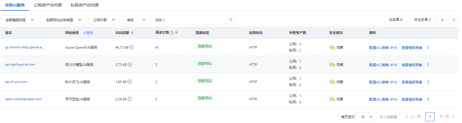Click 查看情报画像 for api.baichuan-ai.com
Screen dimensions: 462x123
(x=412, y=65)
